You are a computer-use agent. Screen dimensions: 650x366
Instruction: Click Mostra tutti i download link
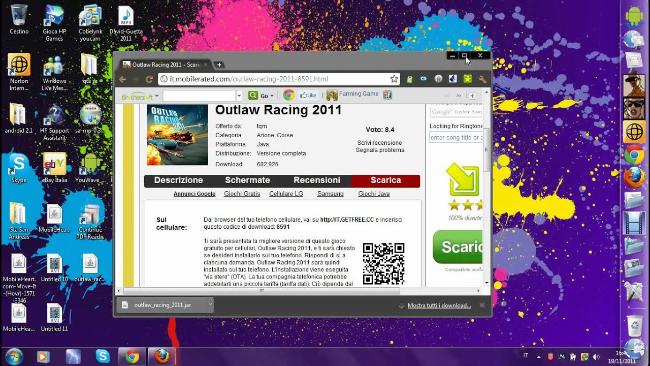point(439,306)
